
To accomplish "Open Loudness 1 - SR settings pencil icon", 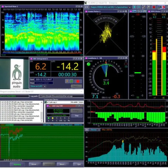I will coord(119,58).
